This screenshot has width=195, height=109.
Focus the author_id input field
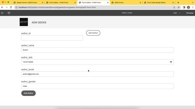point(52,38)
